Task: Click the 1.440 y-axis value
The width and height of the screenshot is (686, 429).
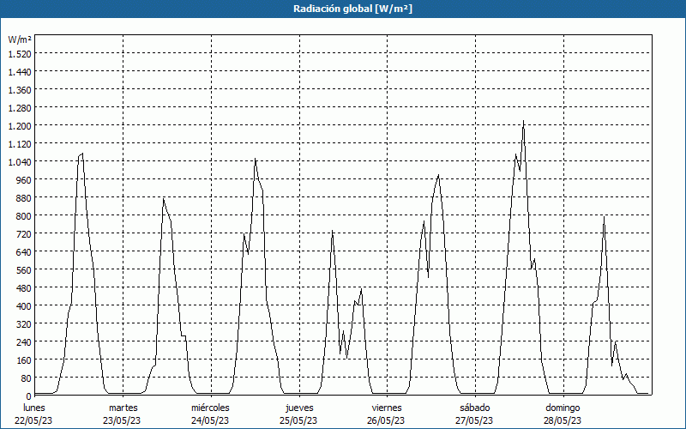Action: coord(20,71)
